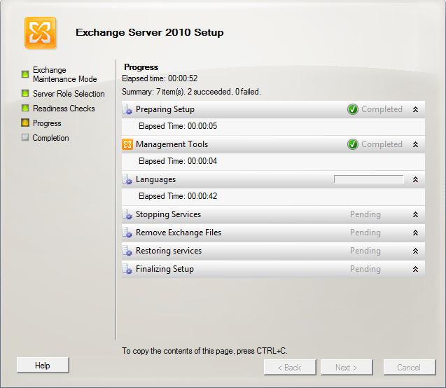This screenshot has height=388, width=446.
Task: Click Elapsed Time 00:00:04 text
Action: tap(178, 161)
